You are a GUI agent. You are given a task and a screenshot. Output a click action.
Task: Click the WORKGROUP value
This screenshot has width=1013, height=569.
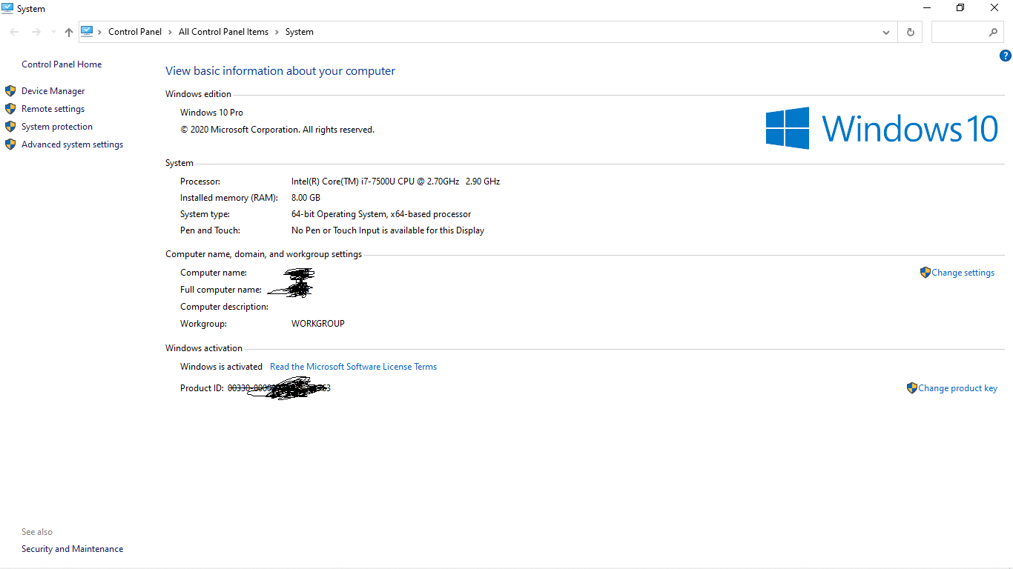coord(318,324)
